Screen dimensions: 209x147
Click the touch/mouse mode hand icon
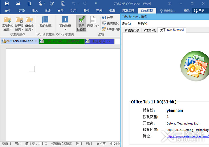pyautogui.click(x=40, y=3)
